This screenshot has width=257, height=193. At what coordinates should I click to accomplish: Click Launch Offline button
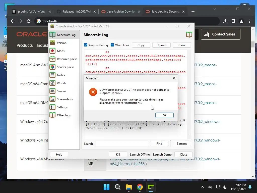tap(140, 155)
